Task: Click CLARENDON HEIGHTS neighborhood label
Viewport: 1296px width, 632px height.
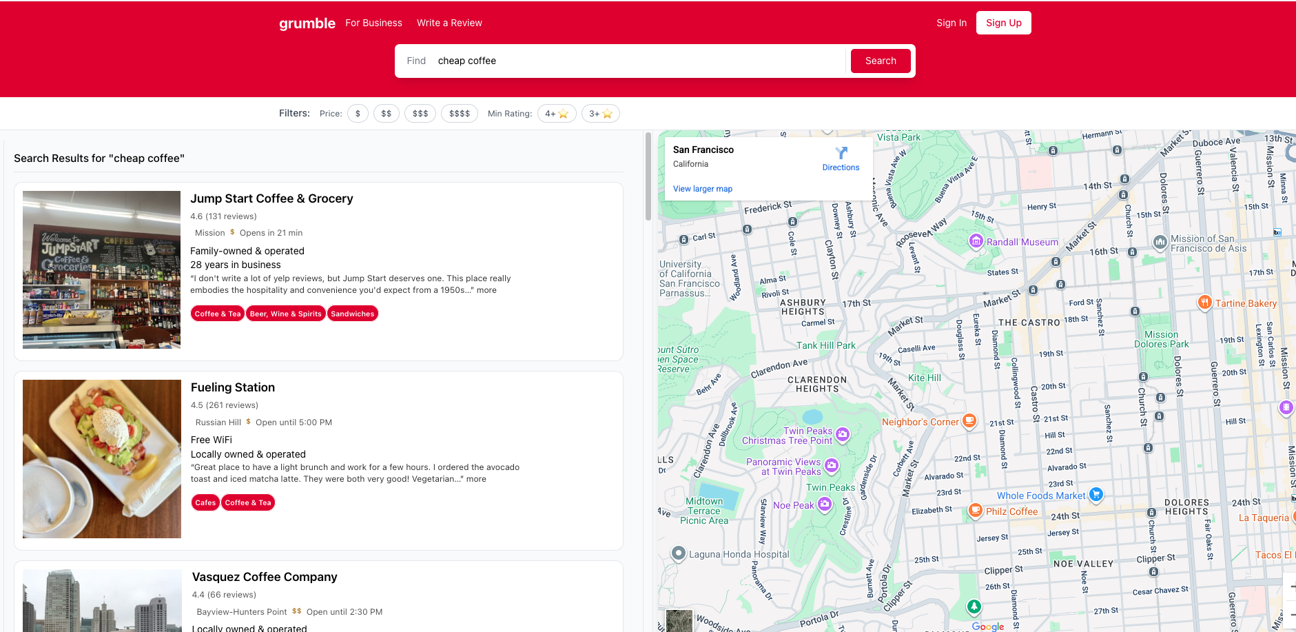Action: coord(817,384)
